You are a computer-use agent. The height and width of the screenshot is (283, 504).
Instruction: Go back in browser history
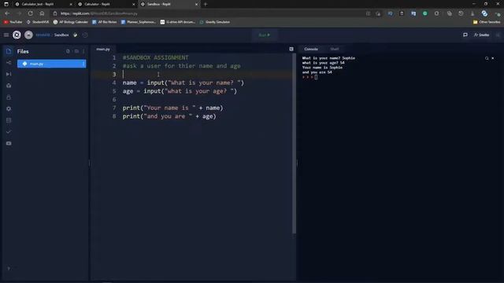[7, 13]
